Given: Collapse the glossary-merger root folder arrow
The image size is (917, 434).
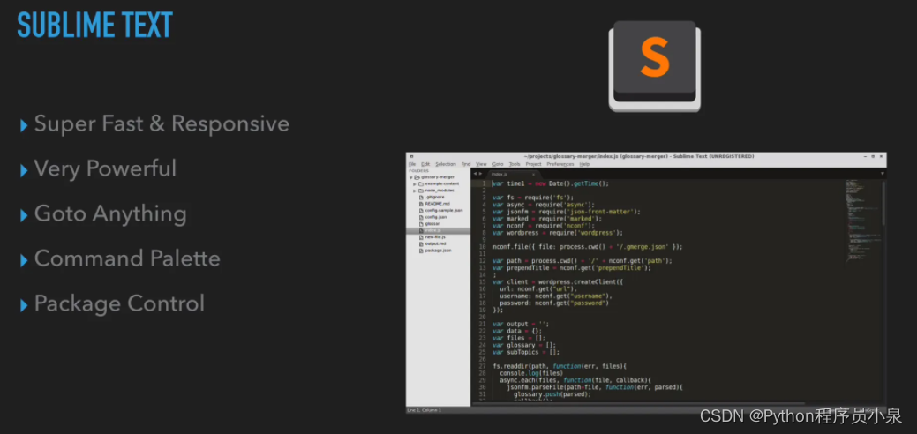Looking at the screenshot, I should coord(410,177).
